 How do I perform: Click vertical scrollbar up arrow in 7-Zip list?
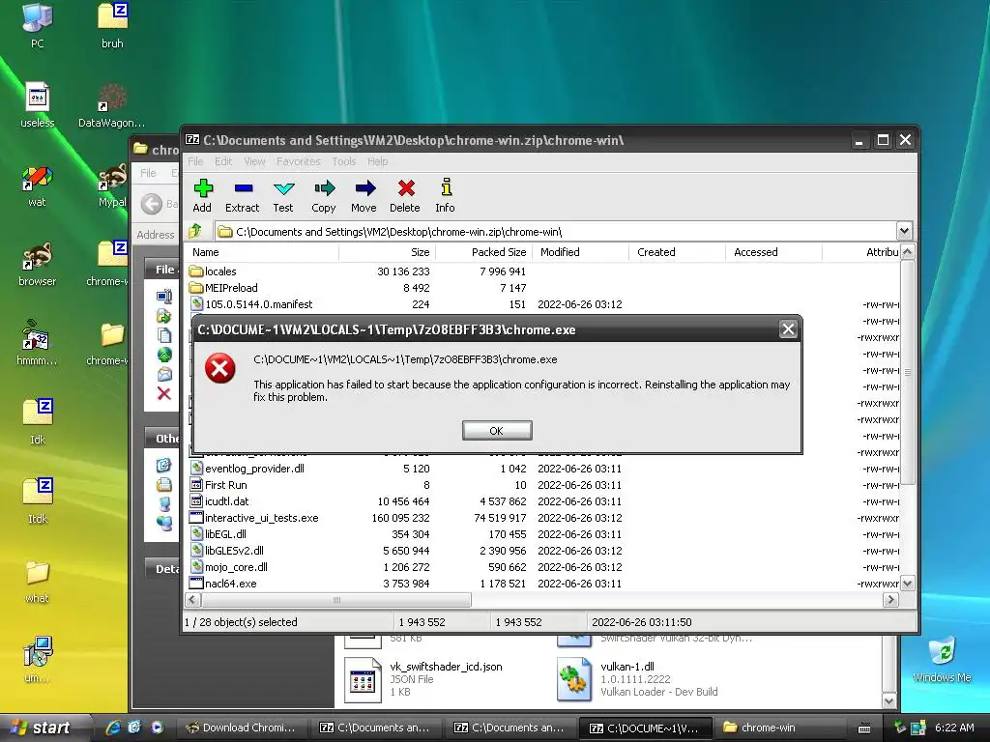tap(907, 252)
